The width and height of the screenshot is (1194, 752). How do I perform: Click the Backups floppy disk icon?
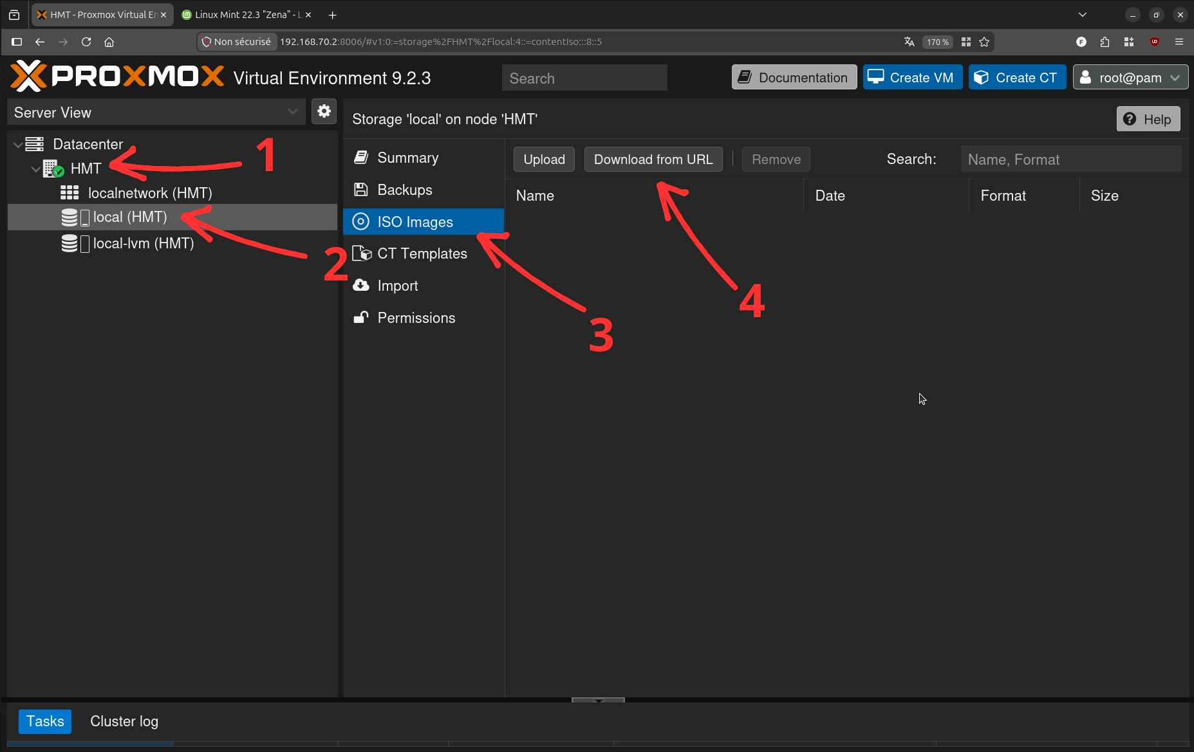coord(361,190)
